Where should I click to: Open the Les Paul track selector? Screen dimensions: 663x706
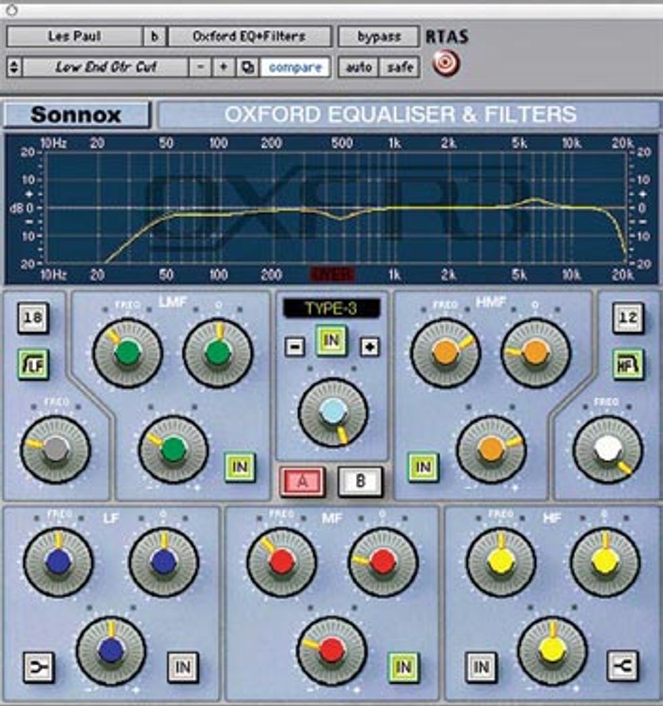click(x=74, y=37)
